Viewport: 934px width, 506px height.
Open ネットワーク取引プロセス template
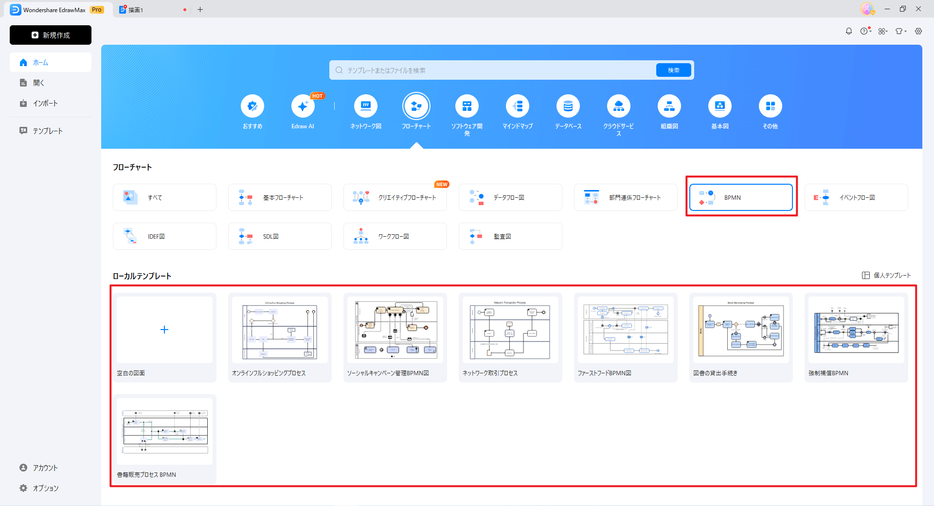coord(510,337)
